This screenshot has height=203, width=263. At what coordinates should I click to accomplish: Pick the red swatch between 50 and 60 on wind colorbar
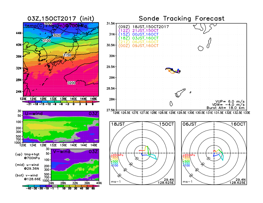coord(90,186)
